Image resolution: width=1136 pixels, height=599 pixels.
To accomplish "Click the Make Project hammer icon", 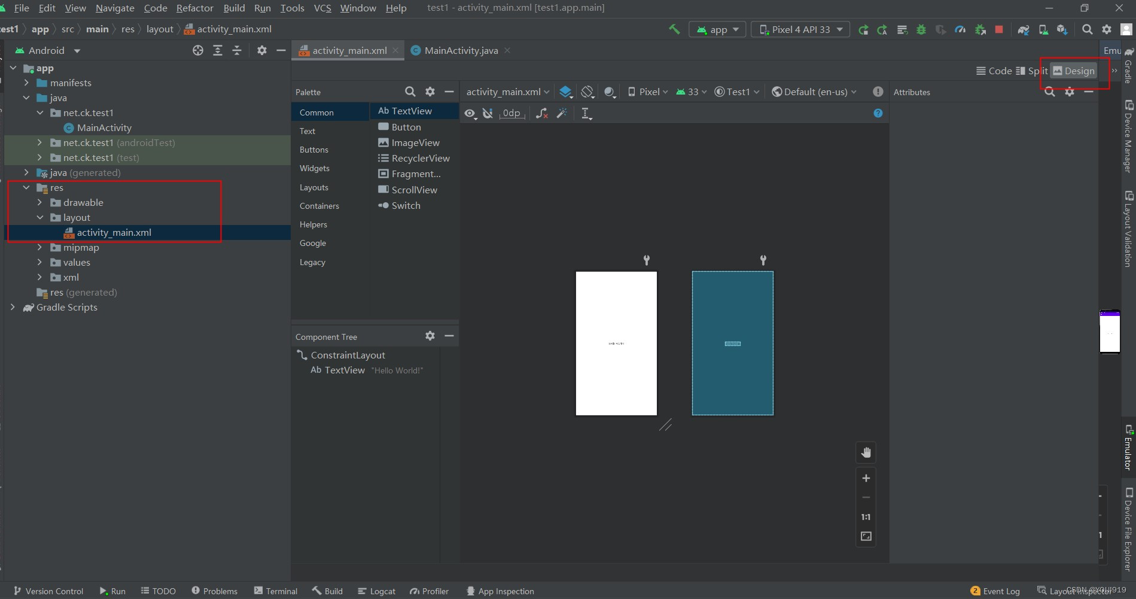I will click(x=674, y=29).
